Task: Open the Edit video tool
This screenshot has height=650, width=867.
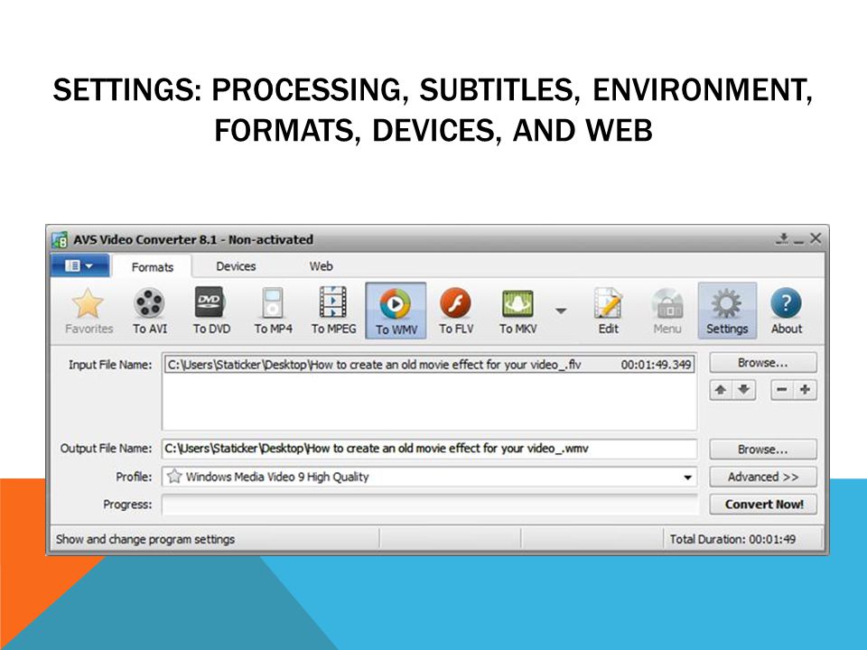Action: click(x=608, y=311)
